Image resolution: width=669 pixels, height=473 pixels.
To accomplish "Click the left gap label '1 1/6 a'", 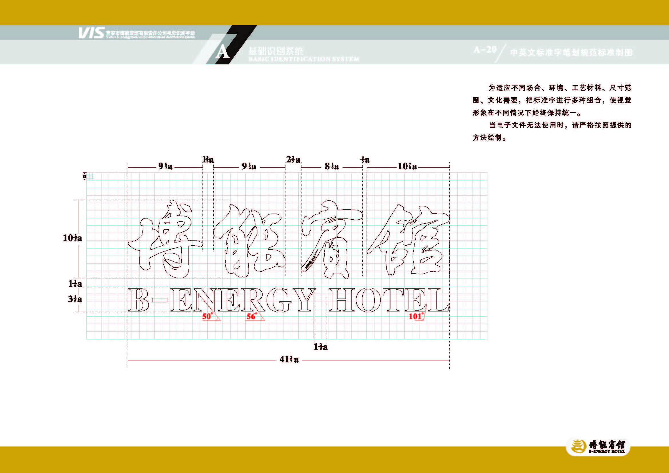I will coord(75,283).
